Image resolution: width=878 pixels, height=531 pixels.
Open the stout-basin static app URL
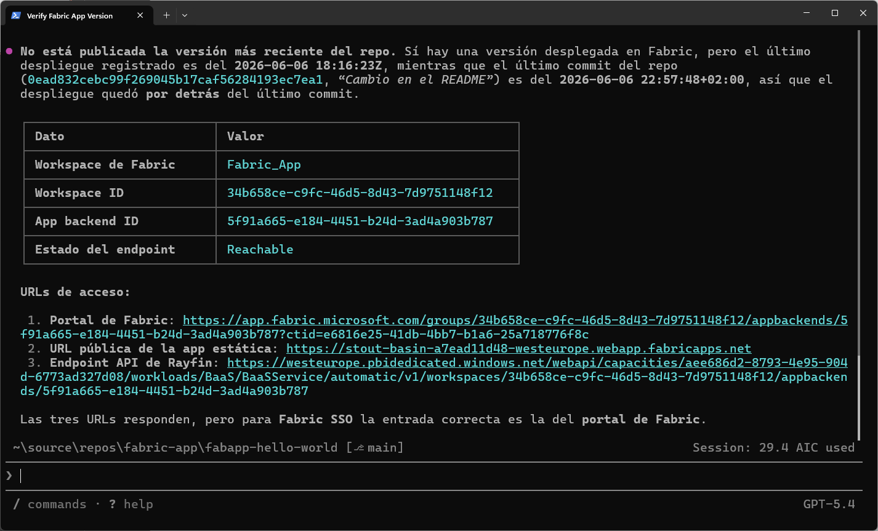coord(518,348)
